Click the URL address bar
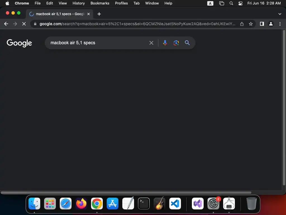Image resolution: width=286 pixels, height=215 pixels. pos(137,24)
